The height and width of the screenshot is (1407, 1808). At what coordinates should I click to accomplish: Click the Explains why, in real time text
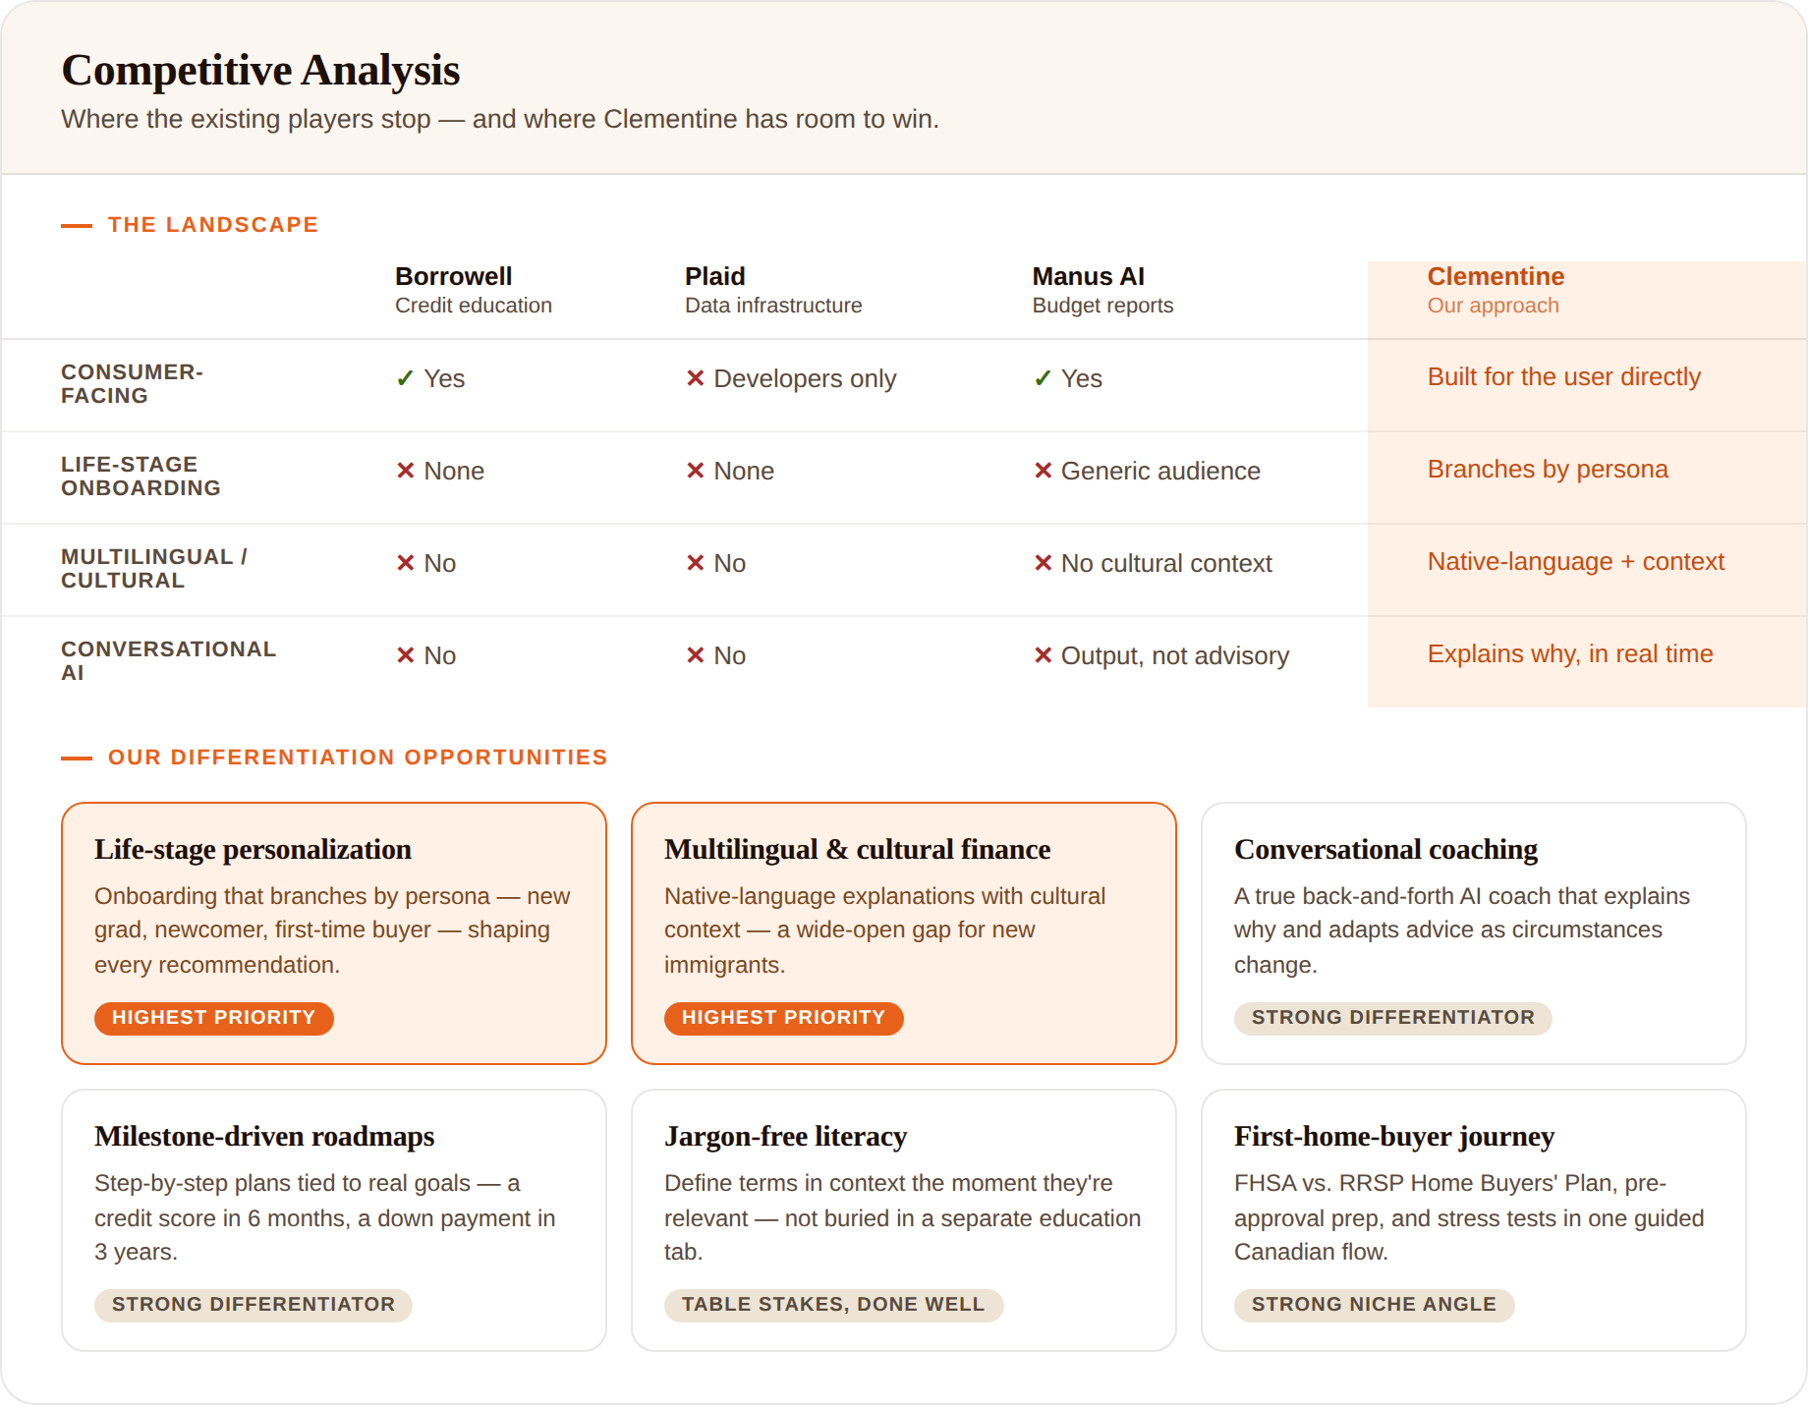click(x=1570, y=653)
